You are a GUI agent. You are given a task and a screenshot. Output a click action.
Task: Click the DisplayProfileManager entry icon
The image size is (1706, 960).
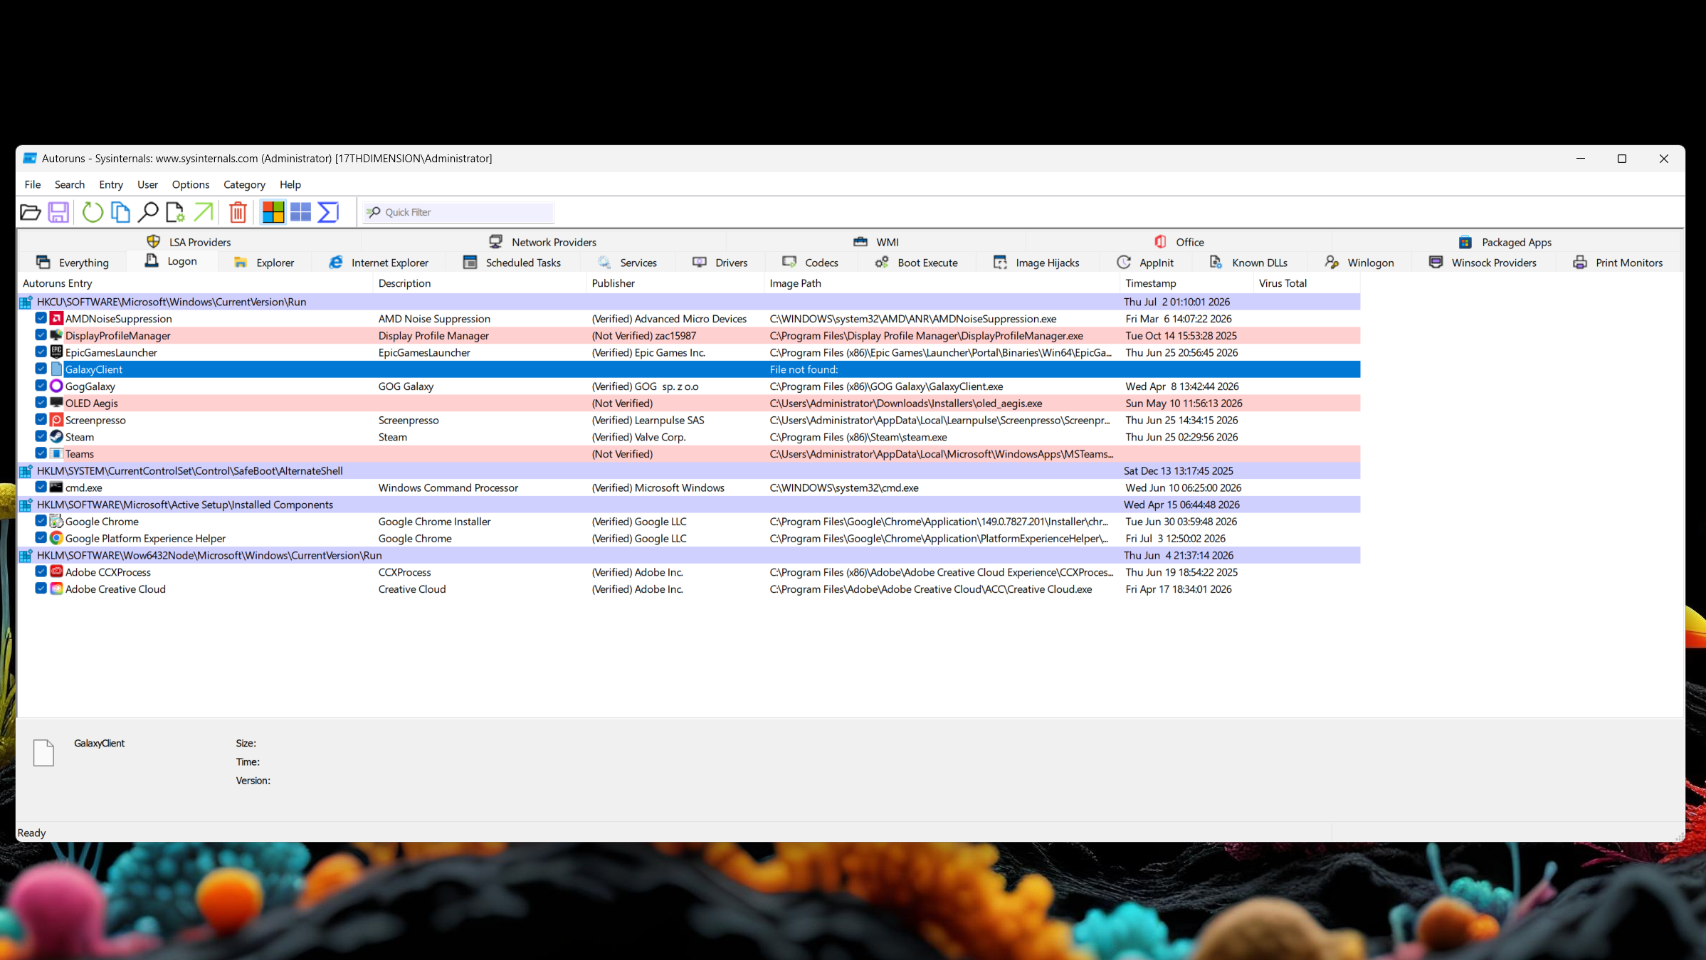pos(56,335)
